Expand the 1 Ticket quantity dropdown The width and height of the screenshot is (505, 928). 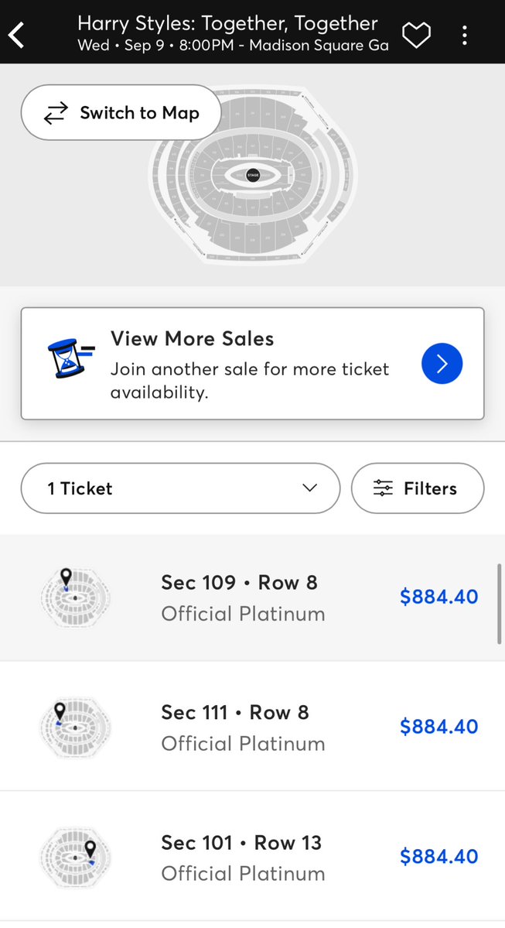(x=180, y=488)
